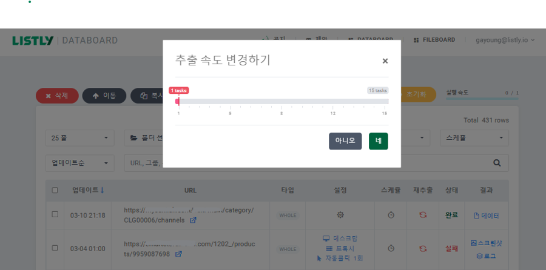Screen dimensions: 546x270
Task: Click the 15 tasks label
Action: click(x=378, y=90)
